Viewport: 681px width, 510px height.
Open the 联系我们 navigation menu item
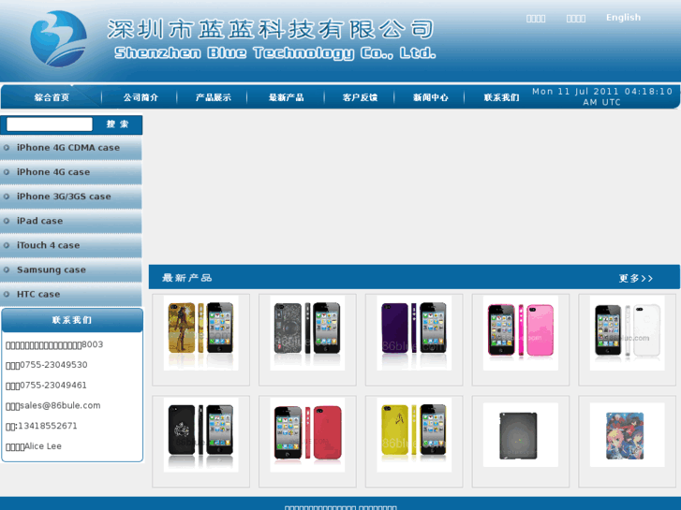[501, 97]
